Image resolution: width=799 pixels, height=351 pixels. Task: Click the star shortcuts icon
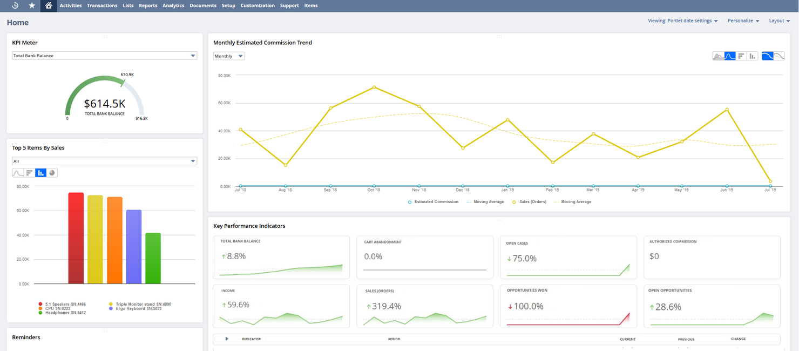[32, 5]
